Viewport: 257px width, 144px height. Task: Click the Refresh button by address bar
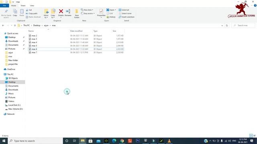[x=227, y=26]
